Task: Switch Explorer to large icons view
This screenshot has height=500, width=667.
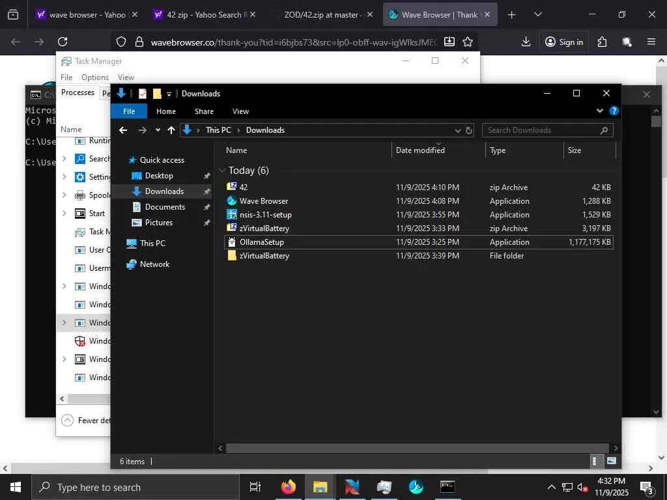Action: pyautogui.click(x=611, y=461)
